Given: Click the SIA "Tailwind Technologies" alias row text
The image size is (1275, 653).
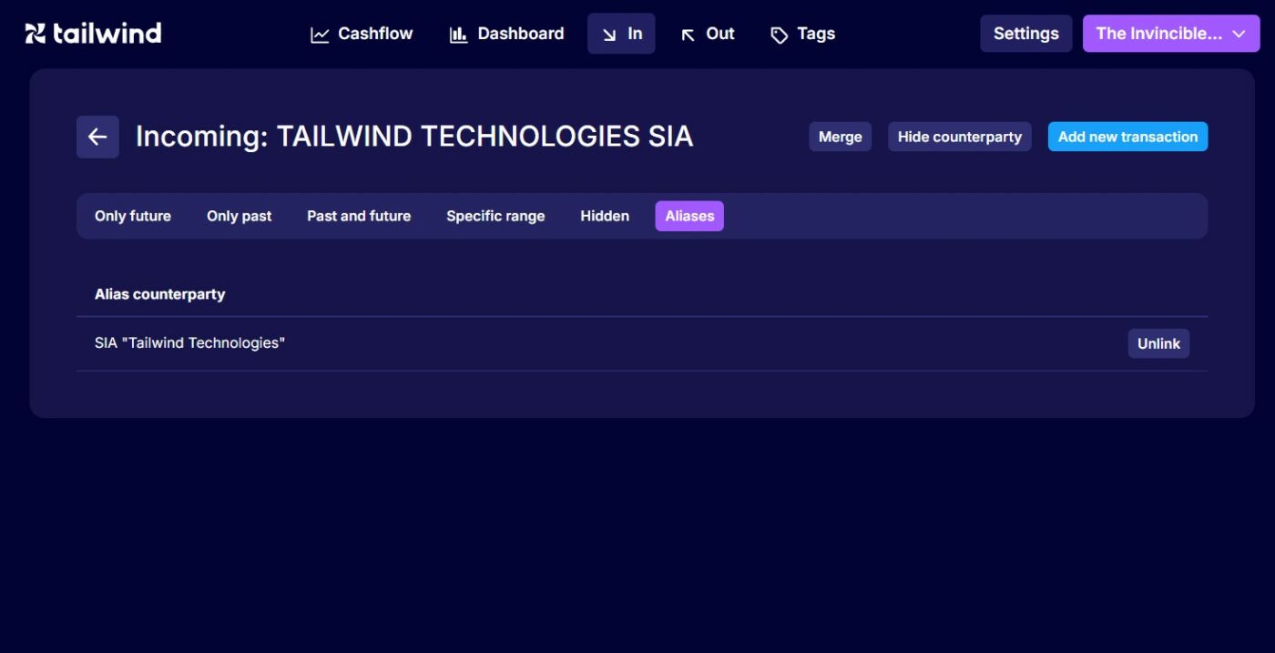Looking at the screenshot, I should pyautogui.click(x=190, y=343).
